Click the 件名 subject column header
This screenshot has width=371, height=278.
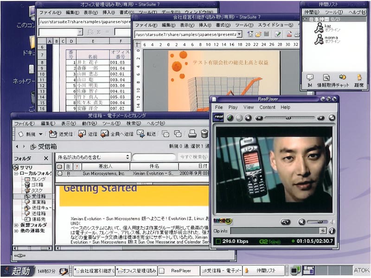pyautogui.click(x=154, y=167)
